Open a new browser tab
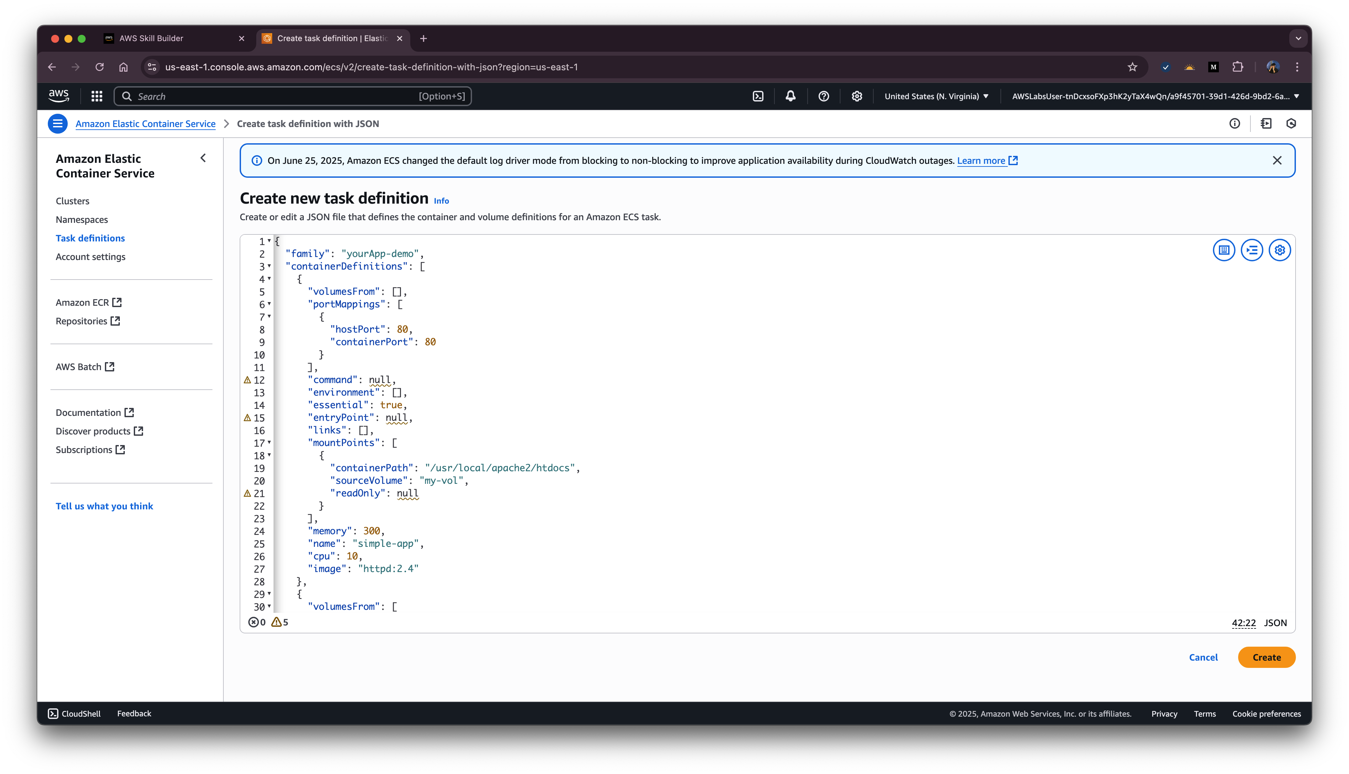The image size is (1349, 774). (424, 38)
